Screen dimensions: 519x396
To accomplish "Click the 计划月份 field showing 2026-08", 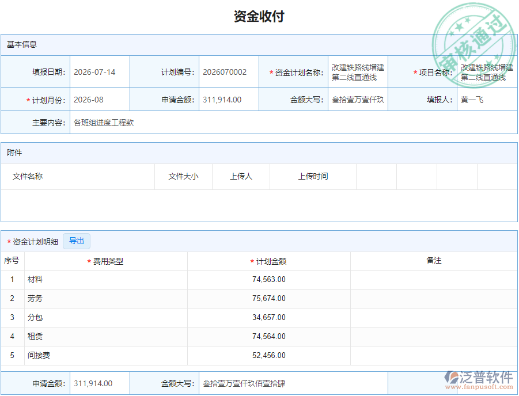I will point(89,99).
